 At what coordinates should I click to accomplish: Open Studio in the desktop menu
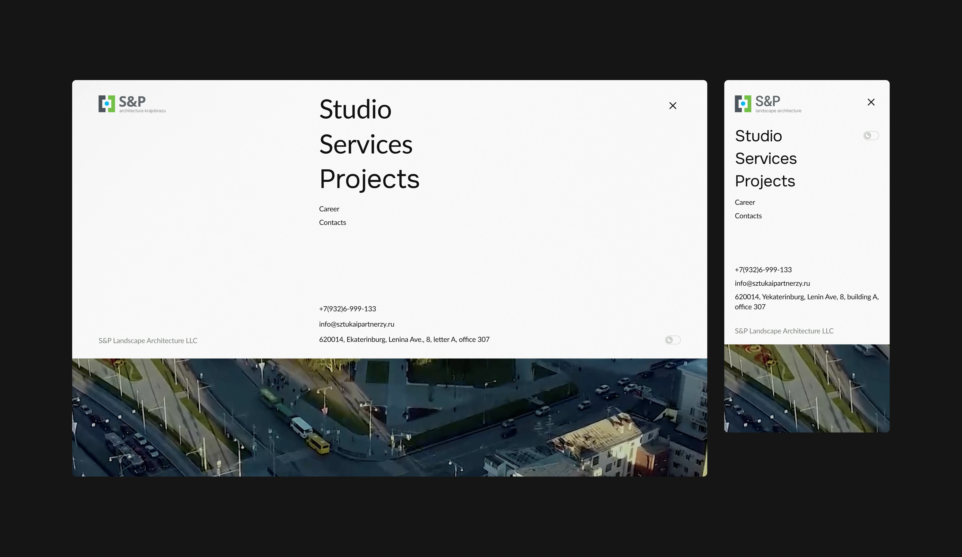[355, 109]
